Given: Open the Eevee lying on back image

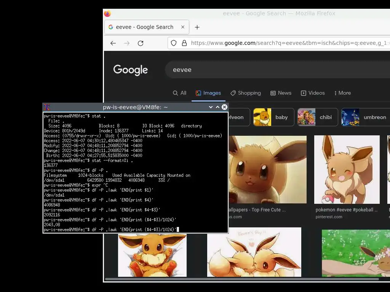Looking at the screenshot, I should coord(152,255).
